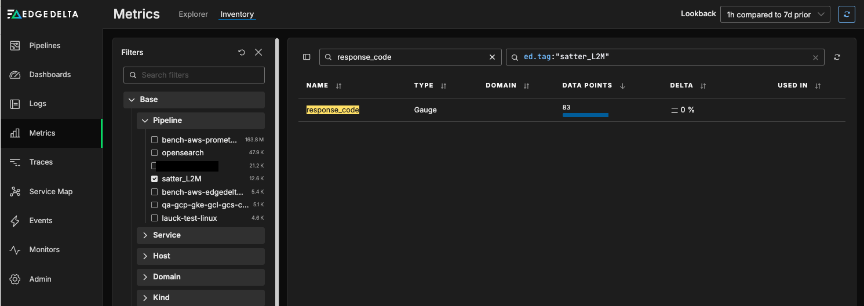This screenshot has height=306, width=864.
Task: Go to Traces in the sidebar
Action: point(41,162)
